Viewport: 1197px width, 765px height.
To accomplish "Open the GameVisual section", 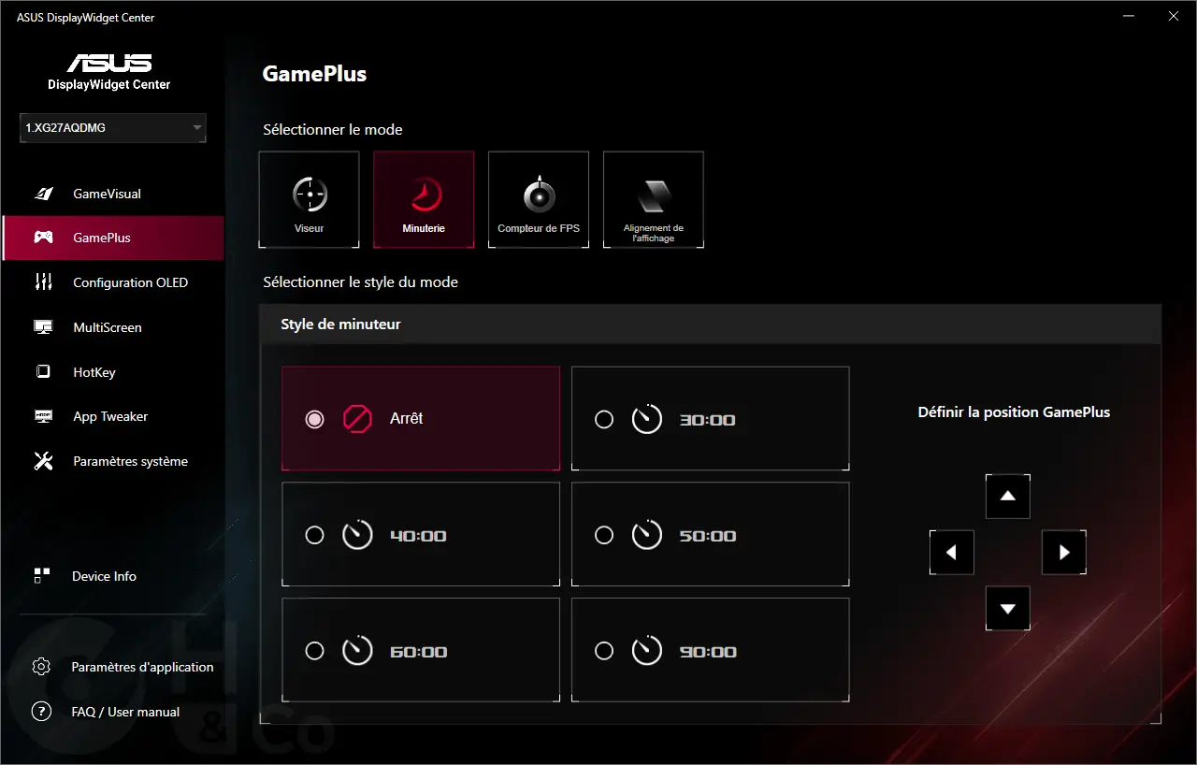I will [113, 194].
